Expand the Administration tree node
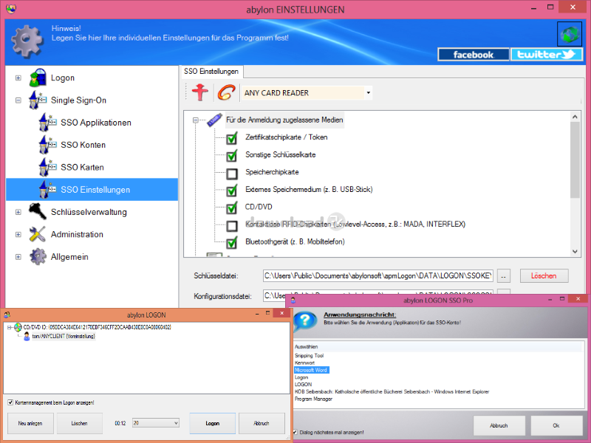This screenshot has width=591, height=443. pyautogui.click(x=18, y=234)
